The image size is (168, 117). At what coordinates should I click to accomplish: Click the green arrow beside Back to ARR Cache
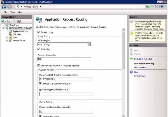tap(131, 59)
